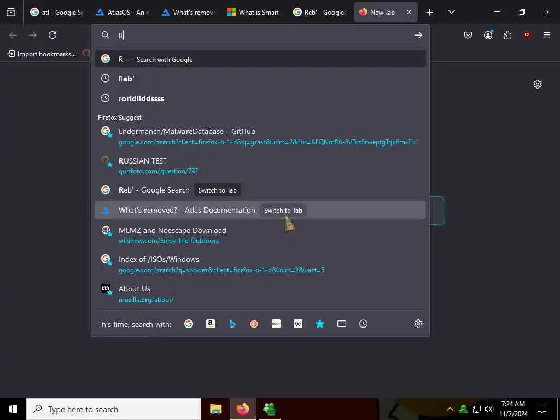The width and height of the screenshot is (560, 420).
Task: Search open tabs with the tab icon
Action: 342,324
